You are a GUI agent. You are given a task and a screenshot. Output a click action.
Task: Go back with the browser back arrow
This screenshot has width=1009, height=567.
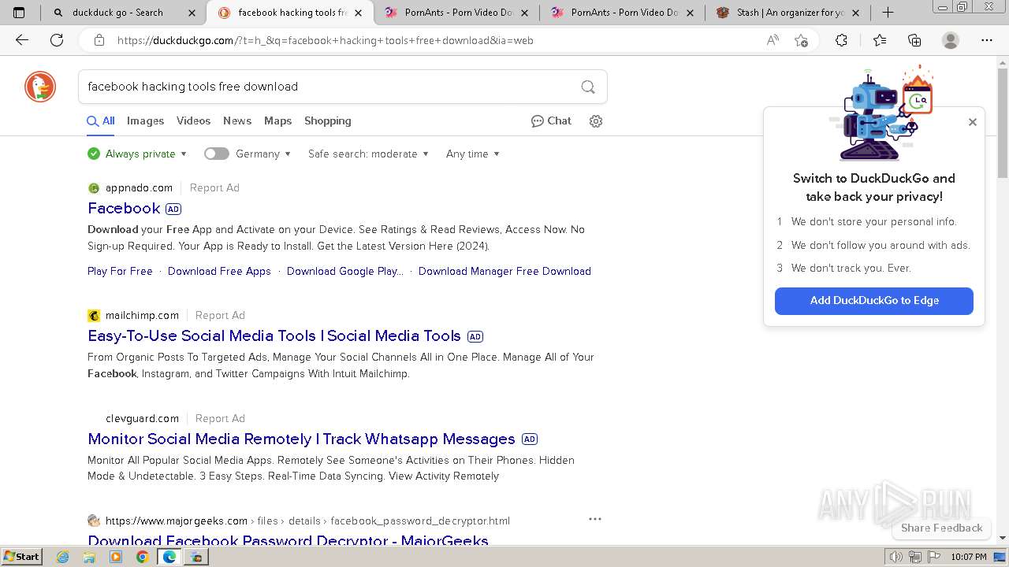point(22,40)
